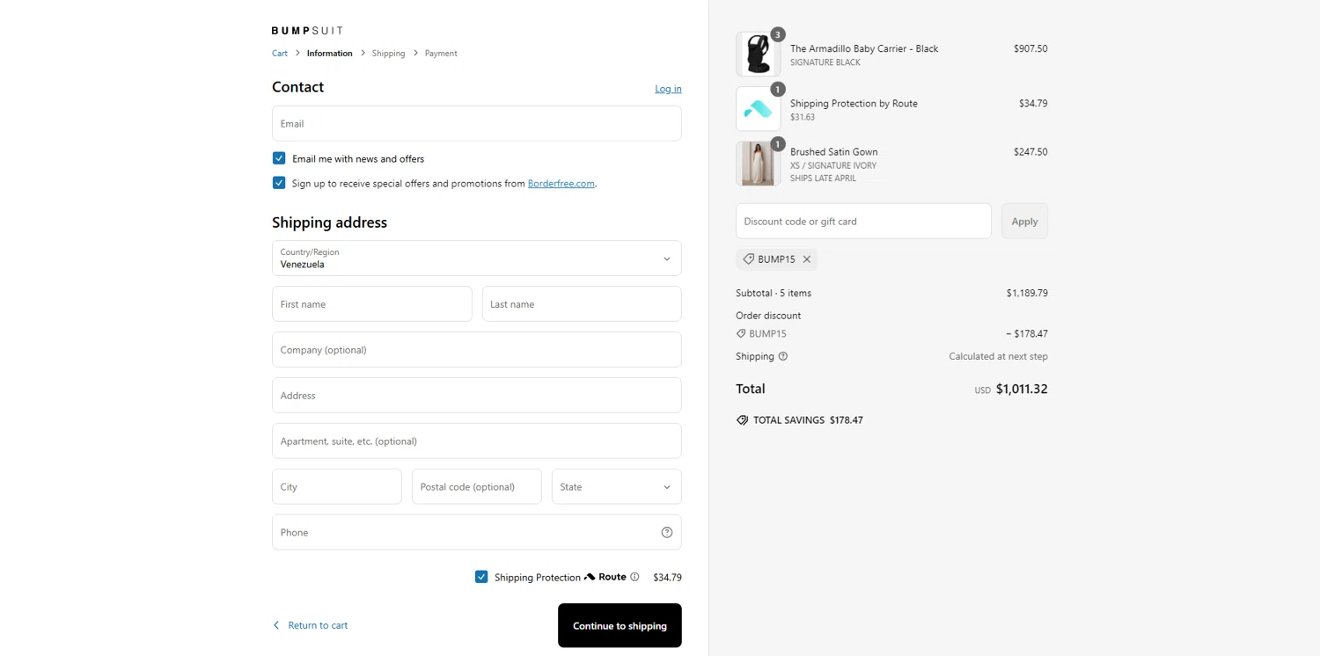
Task: Toggle Email me with news and offers
Action: 279,158
